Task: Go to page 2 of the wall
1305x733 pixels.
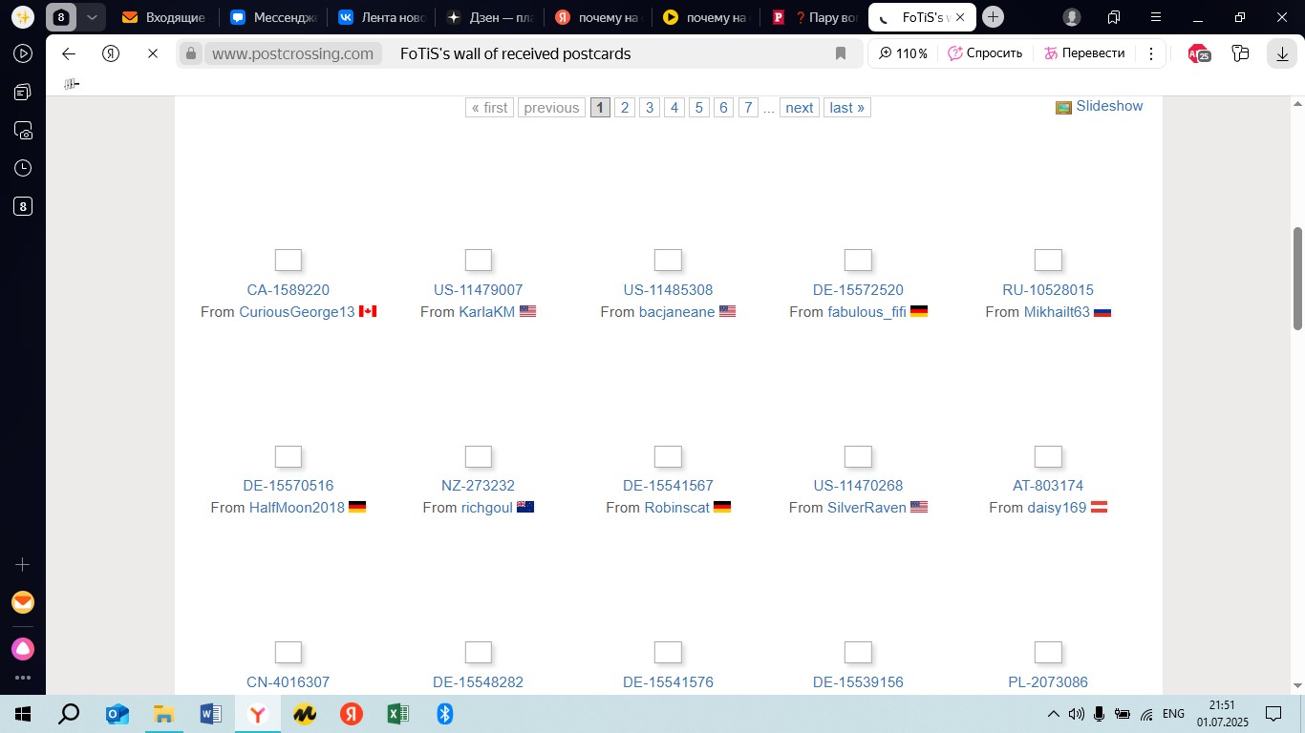Action: tap(625, 108)
